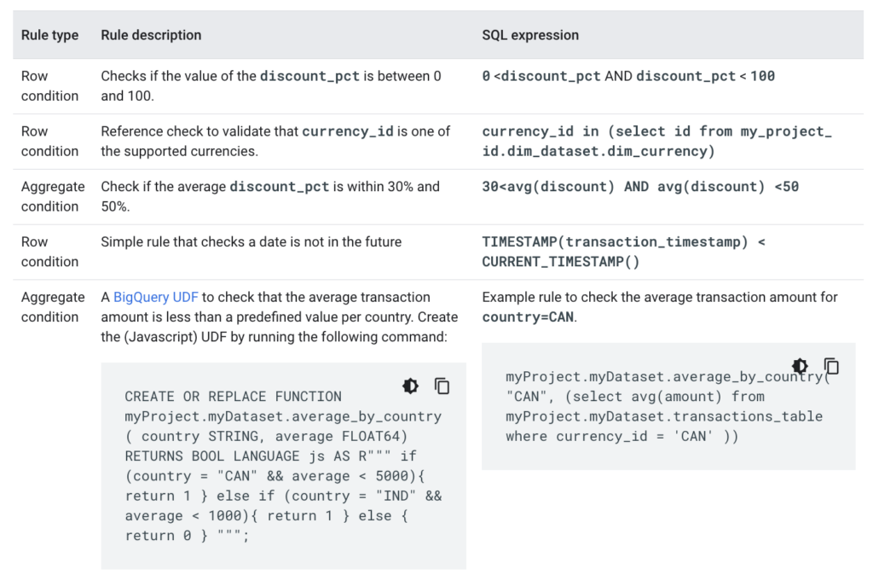The height and width of the screenshot is (575, 873).
Task: Copy the CREATE OR REPLACE FUNCTION code
Action: (x=442, y=386)
